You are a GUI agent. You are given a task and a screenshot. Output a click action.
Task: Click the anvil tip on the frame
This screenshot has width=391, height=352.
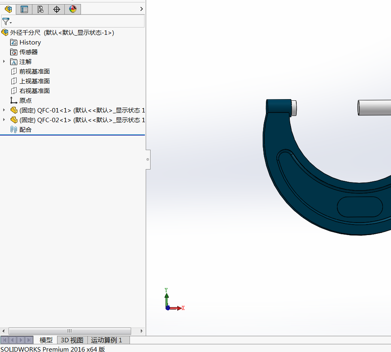(294, 108)
